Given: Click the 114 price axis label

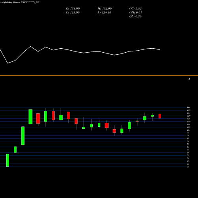Looking at the screenshot, I should 189,124.
